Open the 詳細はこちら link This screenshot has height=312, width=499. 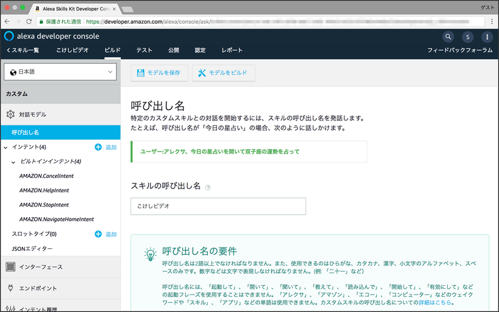click(x=436, y=302)
